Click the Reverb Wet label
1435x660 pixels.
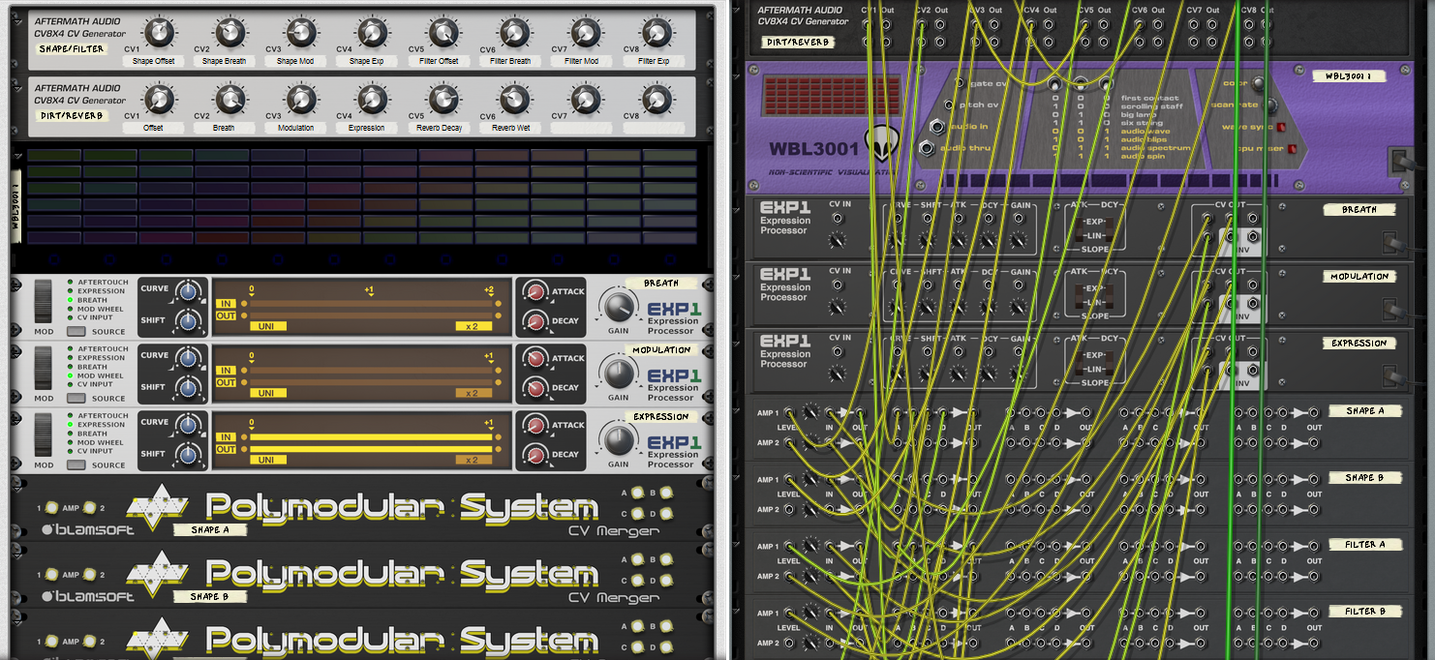[510, 128]
